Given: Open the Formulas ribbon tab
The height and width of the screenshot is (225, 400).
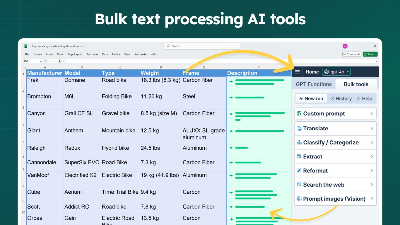Looking at the screenshot, I should click(x=92, y=54).
